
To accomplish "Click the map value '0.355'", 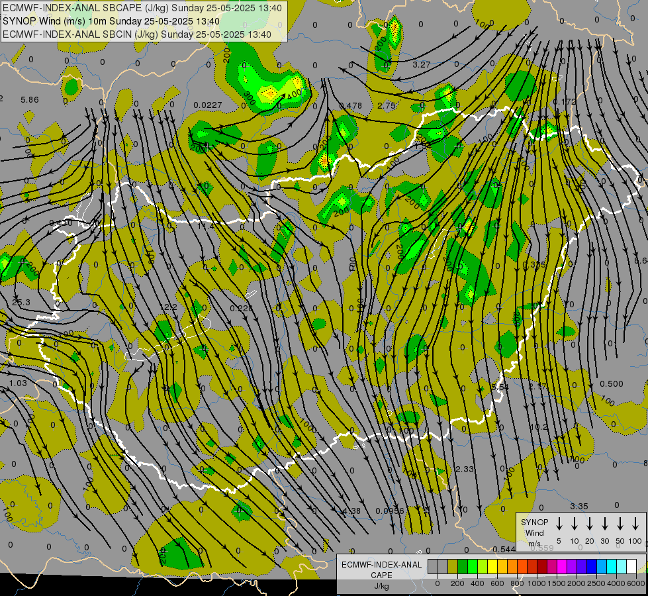I will coord(534,264).
